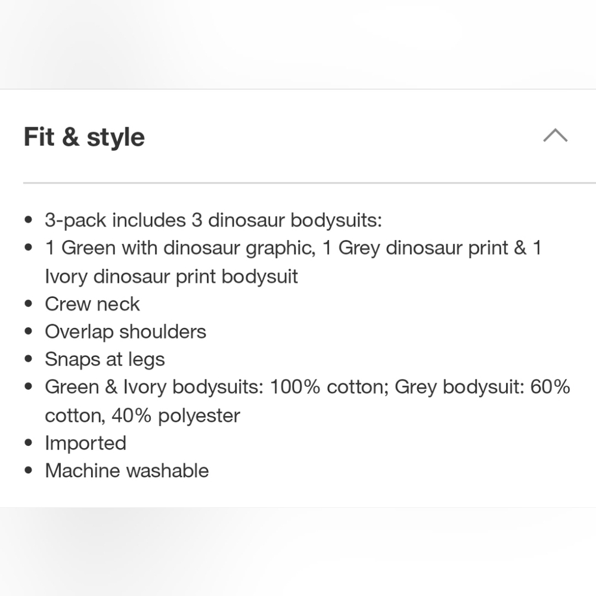The image size is (596, 596).
Task: Click the Fit & style heading
Action: 85,137
